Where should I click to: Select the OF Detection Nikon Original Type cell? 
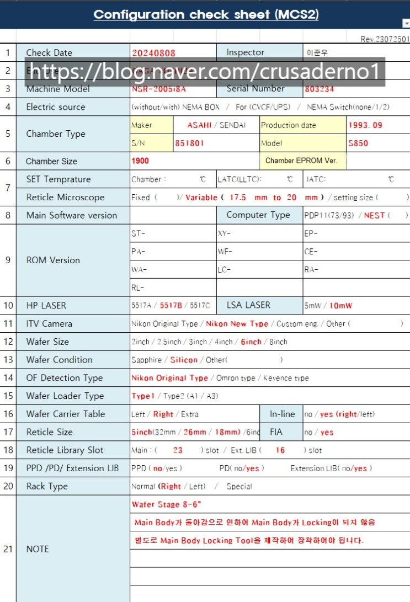tap(270, 378)
